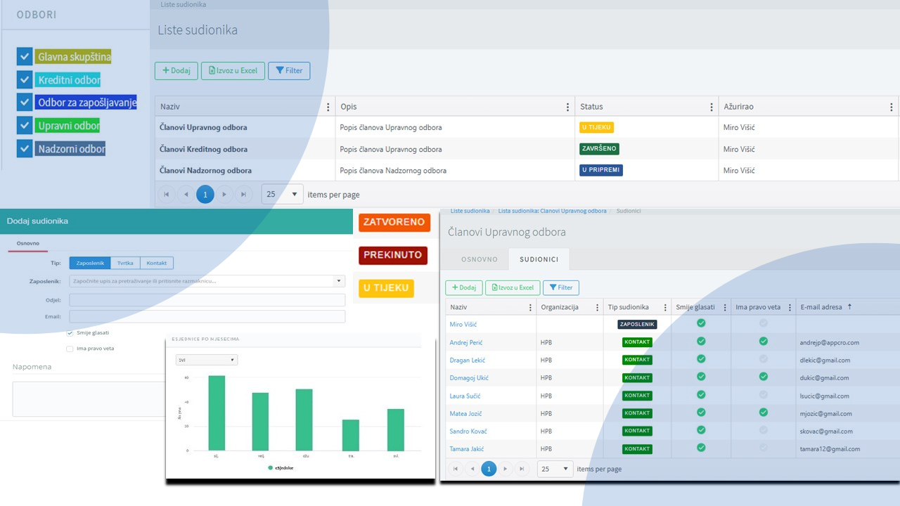Click Ima pravo veta check icon for Domagoj Ukić

point(764,377)
